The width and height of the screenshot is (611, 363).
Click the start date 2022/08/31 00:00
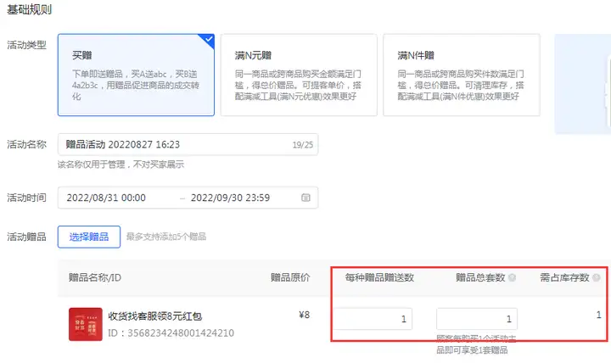coord(106,198)
